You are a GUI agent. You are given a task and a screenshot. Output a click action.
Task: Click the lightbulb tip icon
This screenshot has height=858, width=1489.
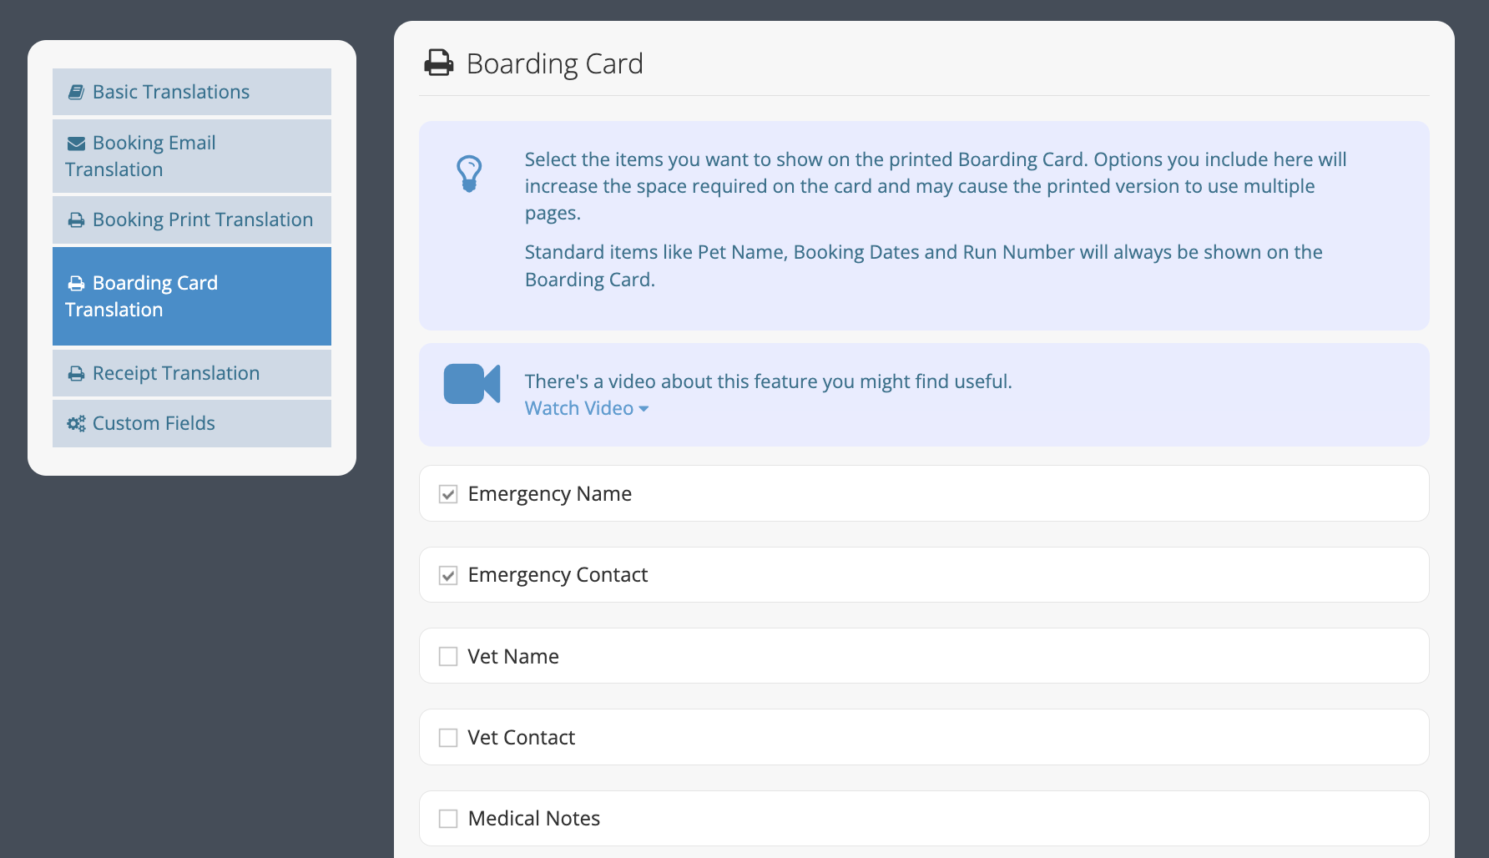click(x=469, y=174)
